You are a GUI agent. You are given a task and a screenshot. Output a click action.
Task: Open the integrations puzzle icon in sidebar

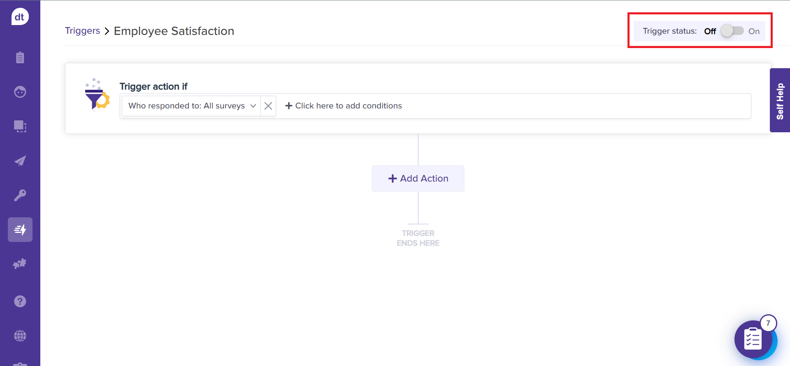[20, 264]
